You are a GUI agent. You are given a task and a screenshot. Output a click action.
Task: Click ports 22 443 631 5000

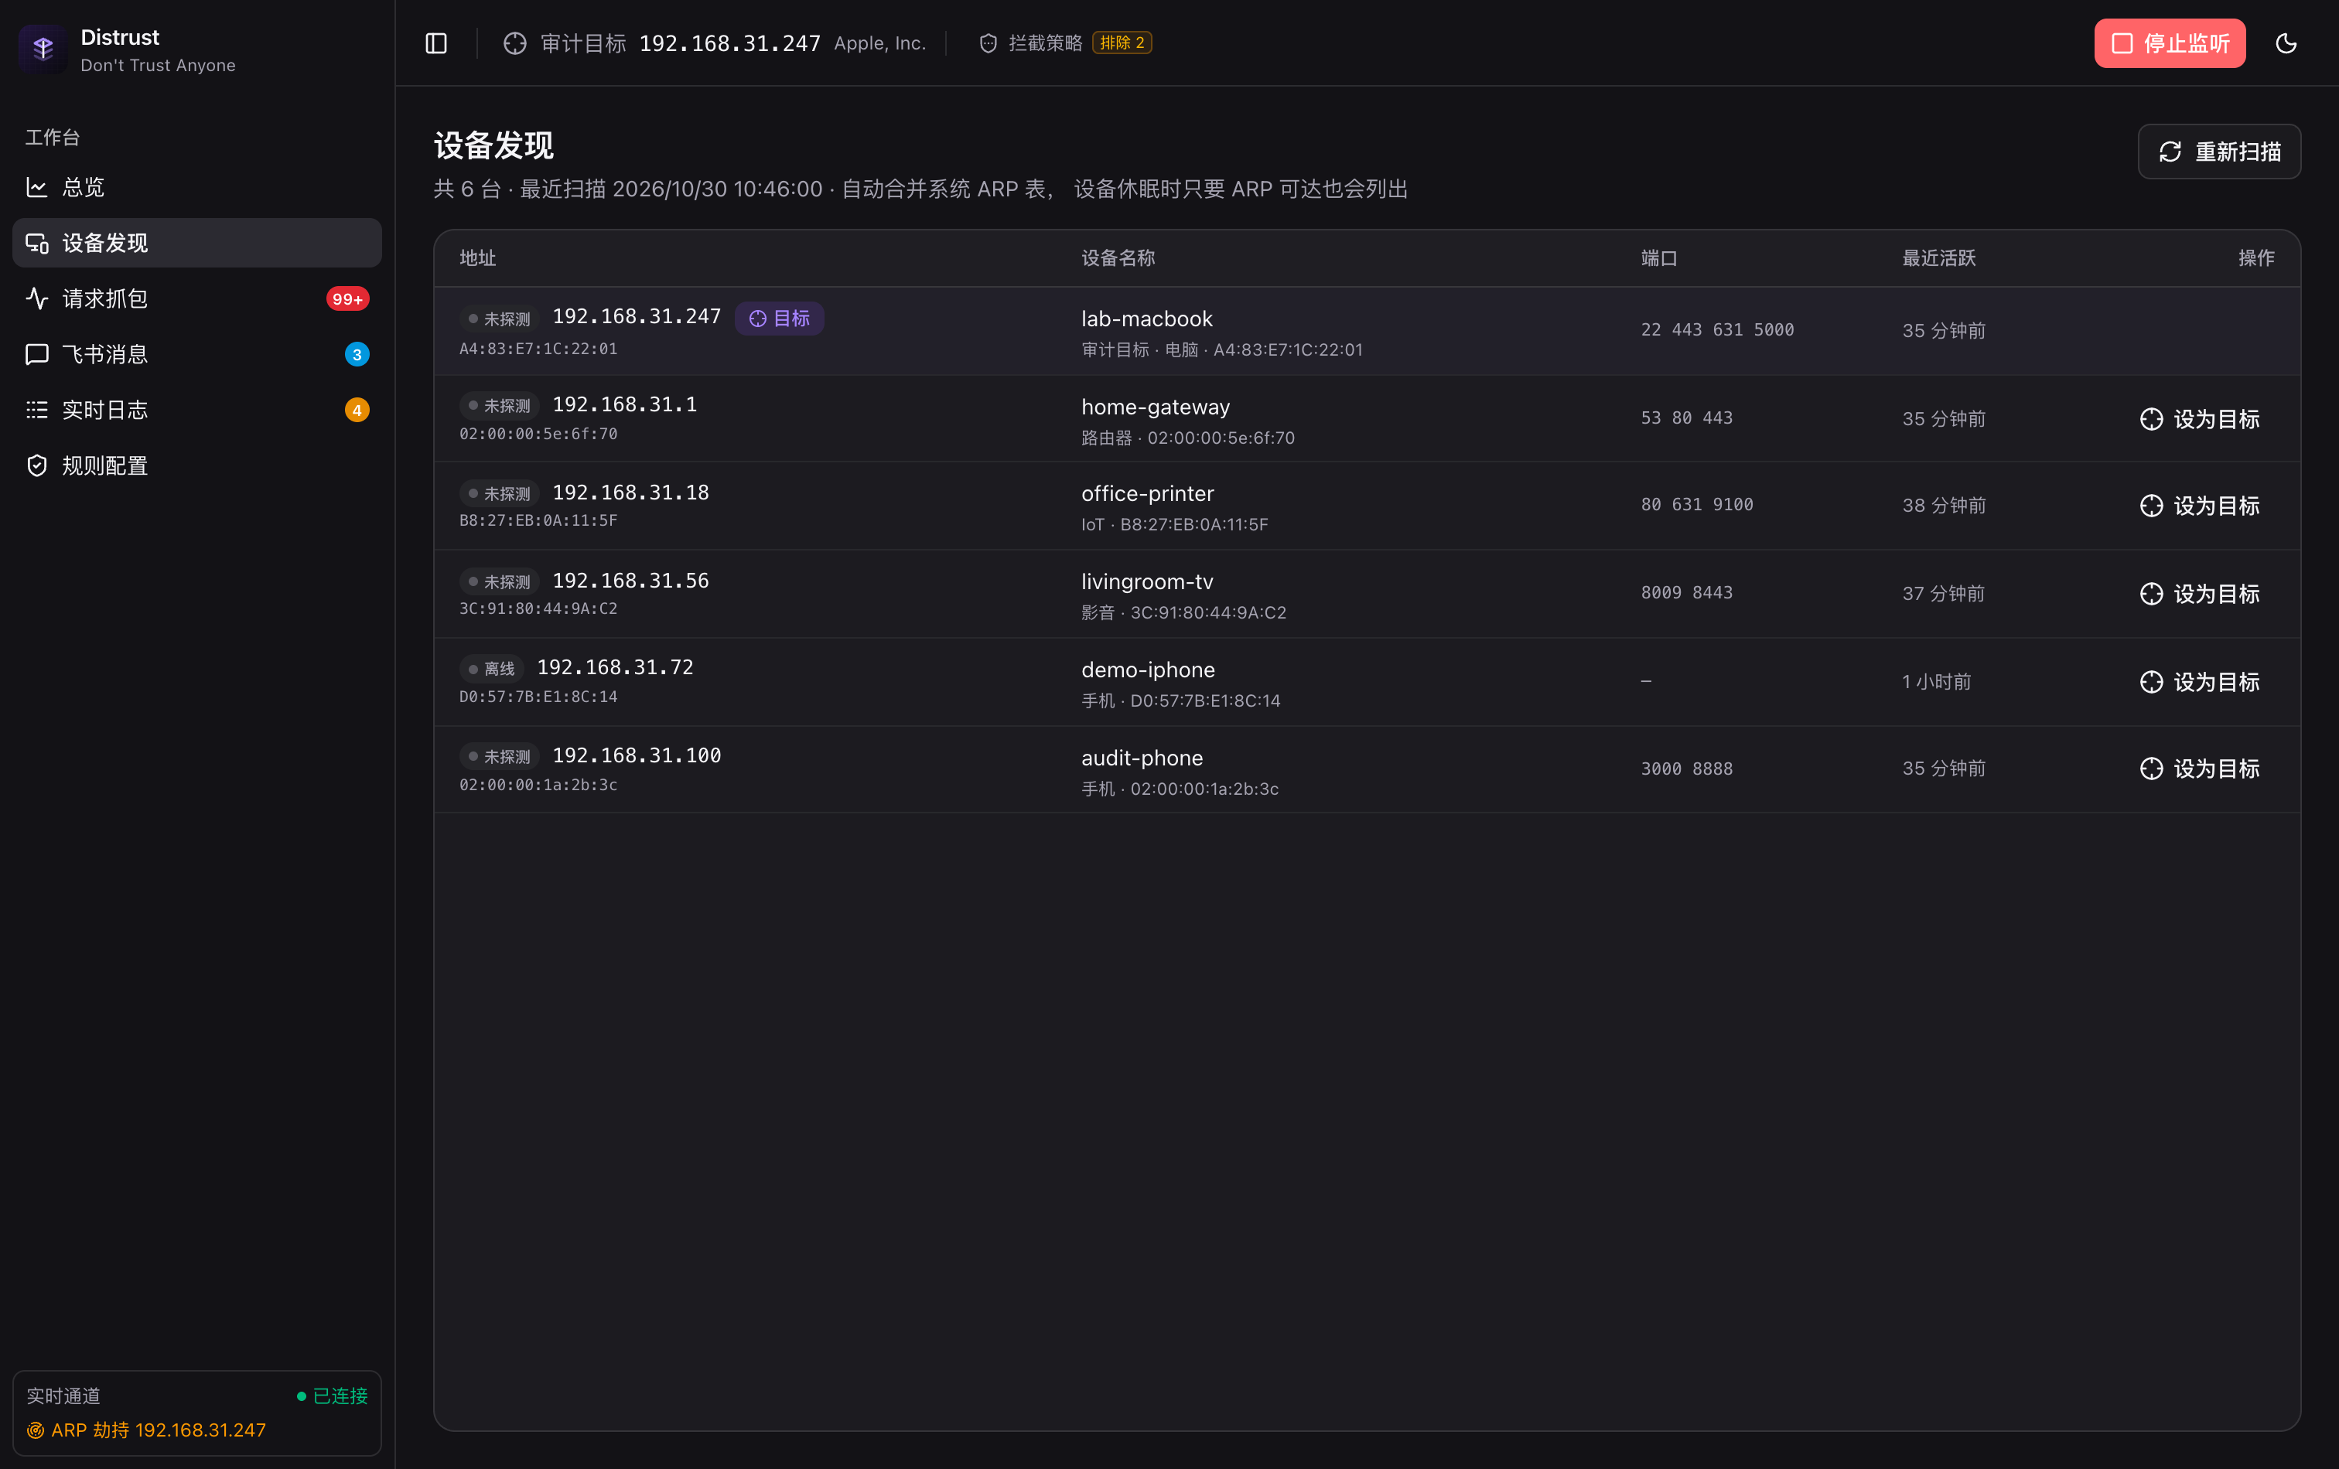pos(1717,330)
